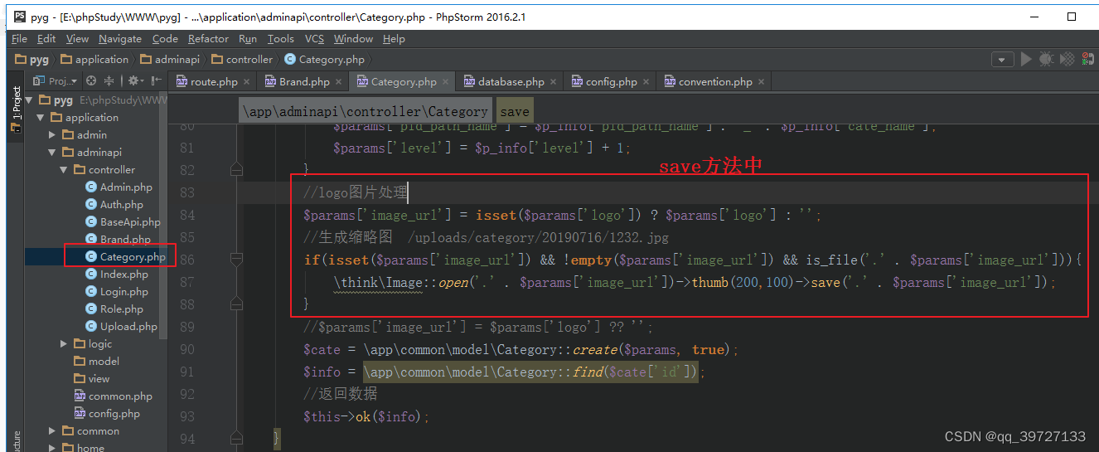Open the VCS menu
This screenshot has width=1099, height=452.
pyautogui.click(x=314, y=38)
